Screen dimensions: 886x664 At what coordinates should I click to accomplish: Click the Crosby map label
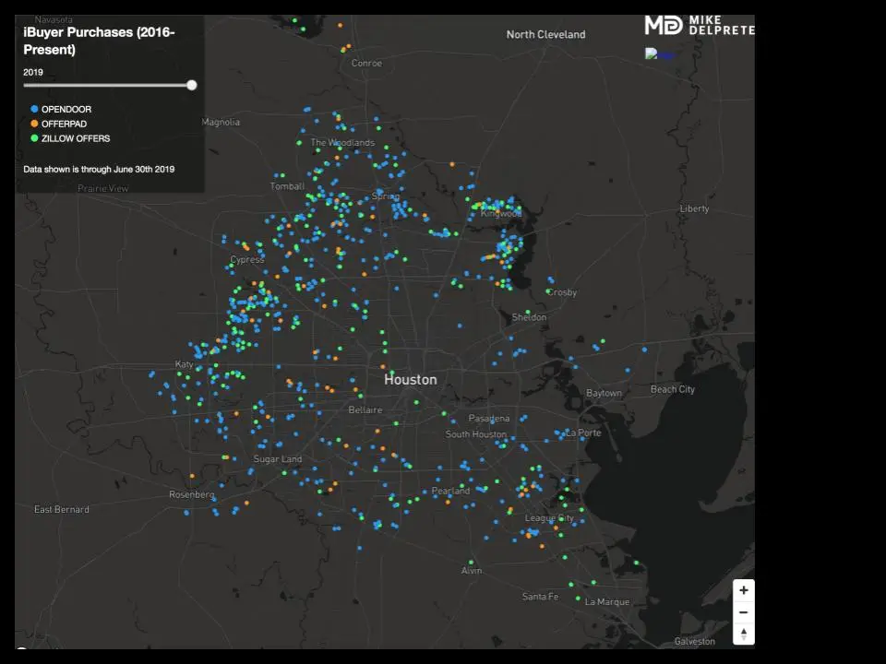click(562, 292)
